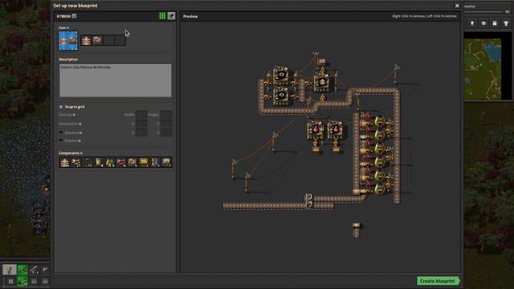Open the train shortcut icon above the minimap

[x=495, y=23]
